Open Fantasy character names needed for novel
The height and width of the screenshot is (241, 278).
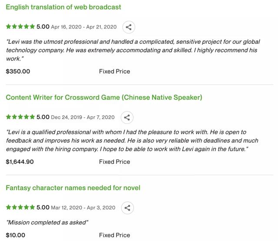(73, 188)
